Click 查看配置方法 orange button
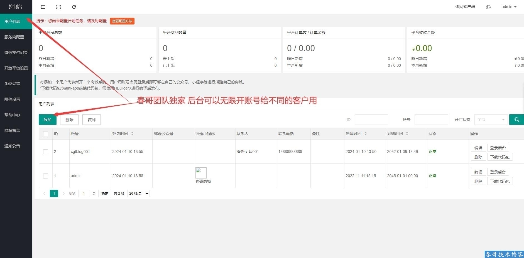 122,21
